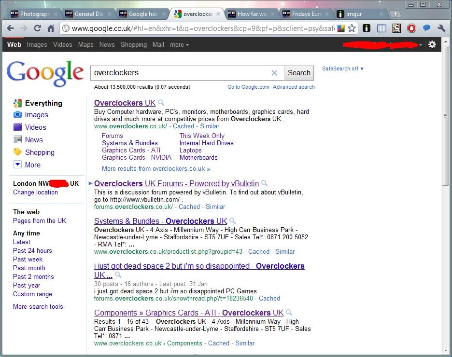
Task: Open Google options gear icon
Action: 432,44
